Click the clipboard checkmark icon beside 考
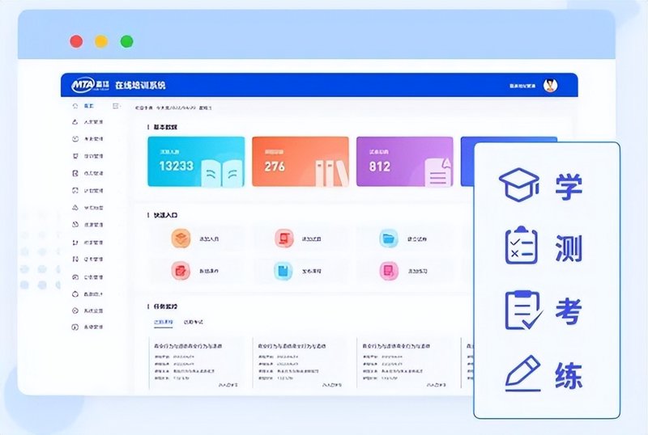 tap(523, 310)
